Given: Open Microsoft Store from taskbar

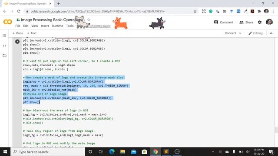Looking at the screenshot, I should point(144,152).
